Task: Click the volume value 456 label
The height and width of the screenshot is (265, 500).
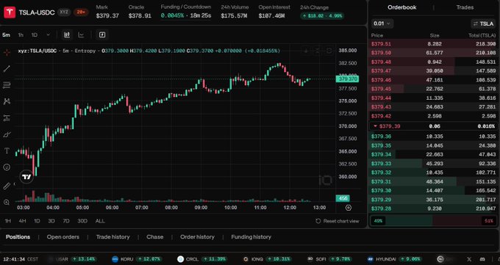Action: click(343, 198)
